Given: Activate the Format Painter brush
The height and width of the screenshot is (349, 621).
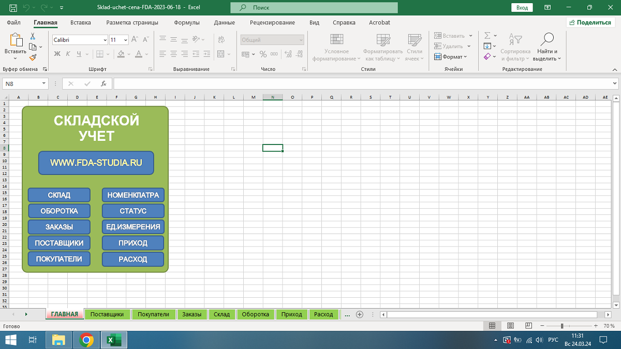Looking at the screenshot, I should pos(33,57).
